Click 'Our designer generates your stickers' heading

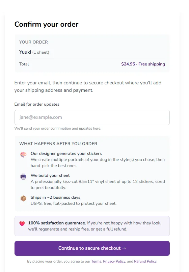(66, 154)
